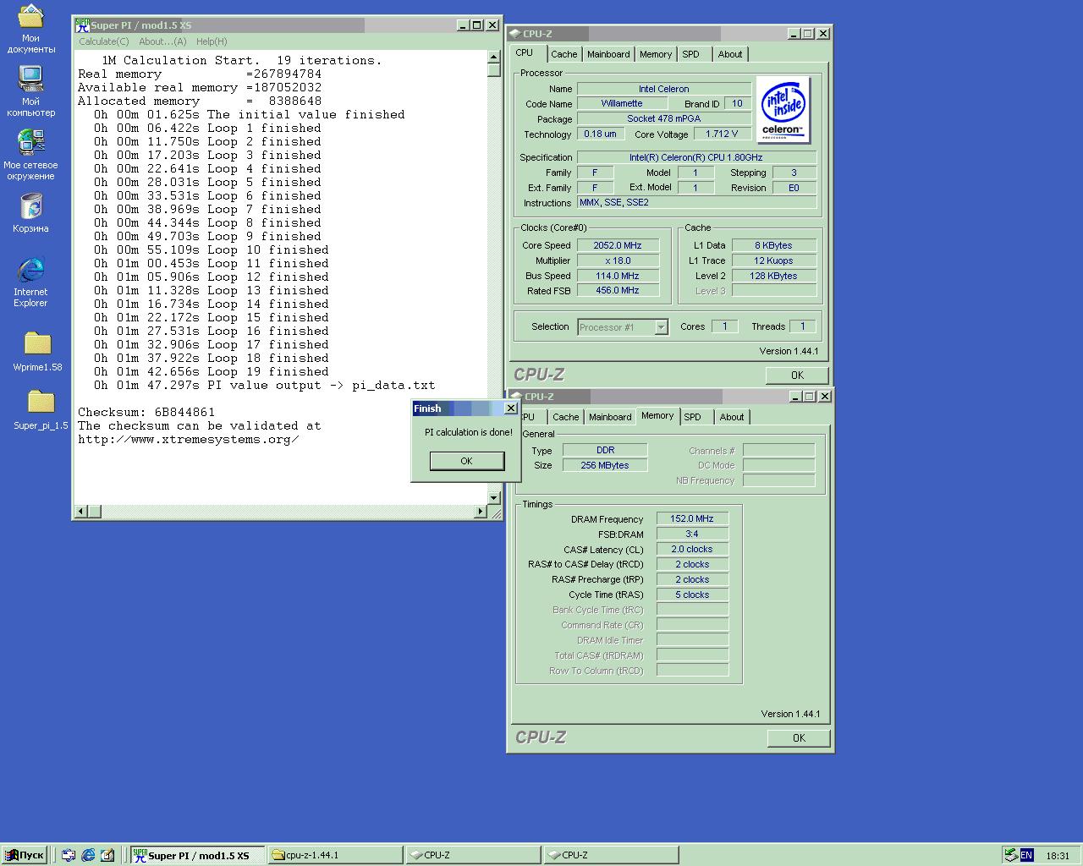Click the taskbar clock showing 18:31
The height and width of the screenshot is (866, 1083).
coord(1058,856)
